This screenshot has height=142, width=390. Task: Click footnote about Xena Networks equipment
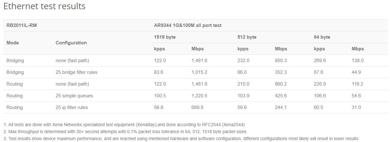click(x=124, y=125)
